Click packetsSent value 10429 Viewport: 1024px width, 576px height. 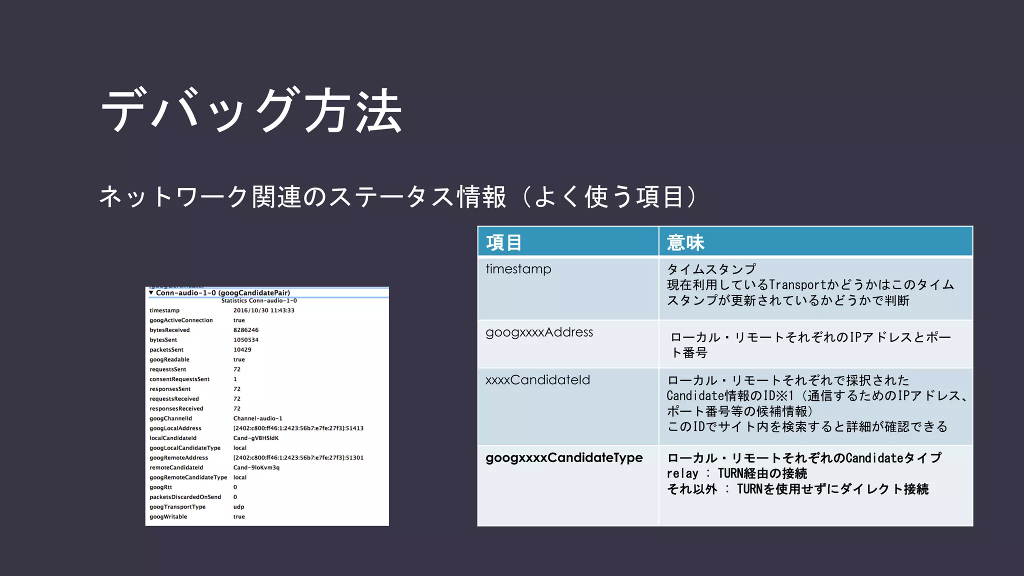(242, 350)
